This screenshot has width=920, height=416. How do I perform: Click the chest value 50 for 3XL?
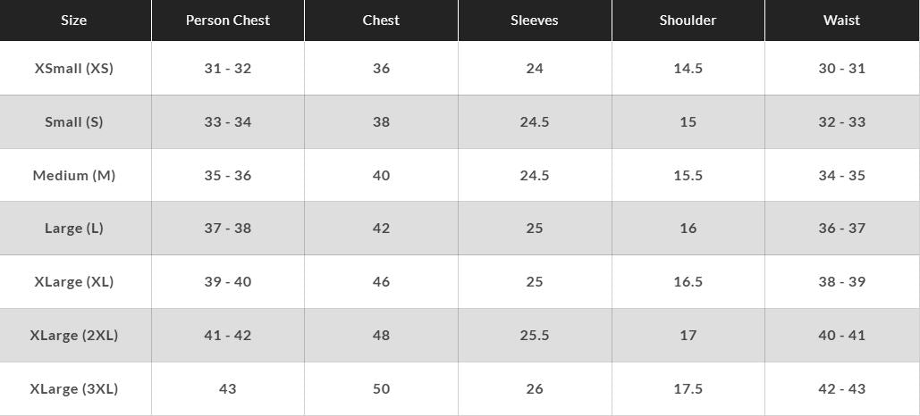tap(381, 388)
